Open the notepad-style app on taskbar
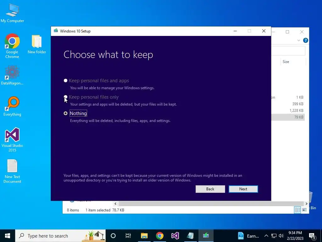 [190, 236]
